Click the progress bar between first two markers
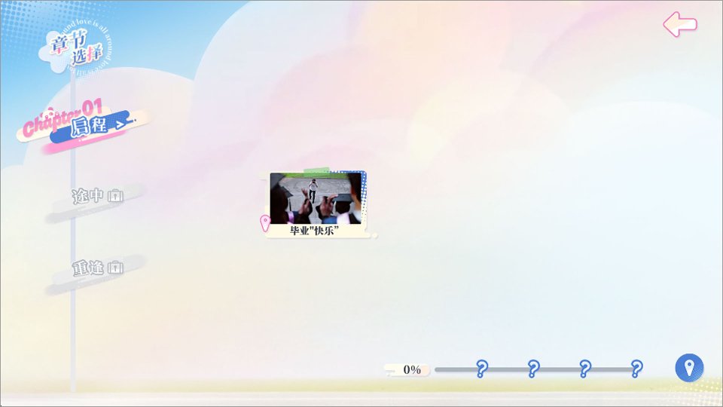The width and height of the screenshot is (723, 407). (x=507, y=369)
